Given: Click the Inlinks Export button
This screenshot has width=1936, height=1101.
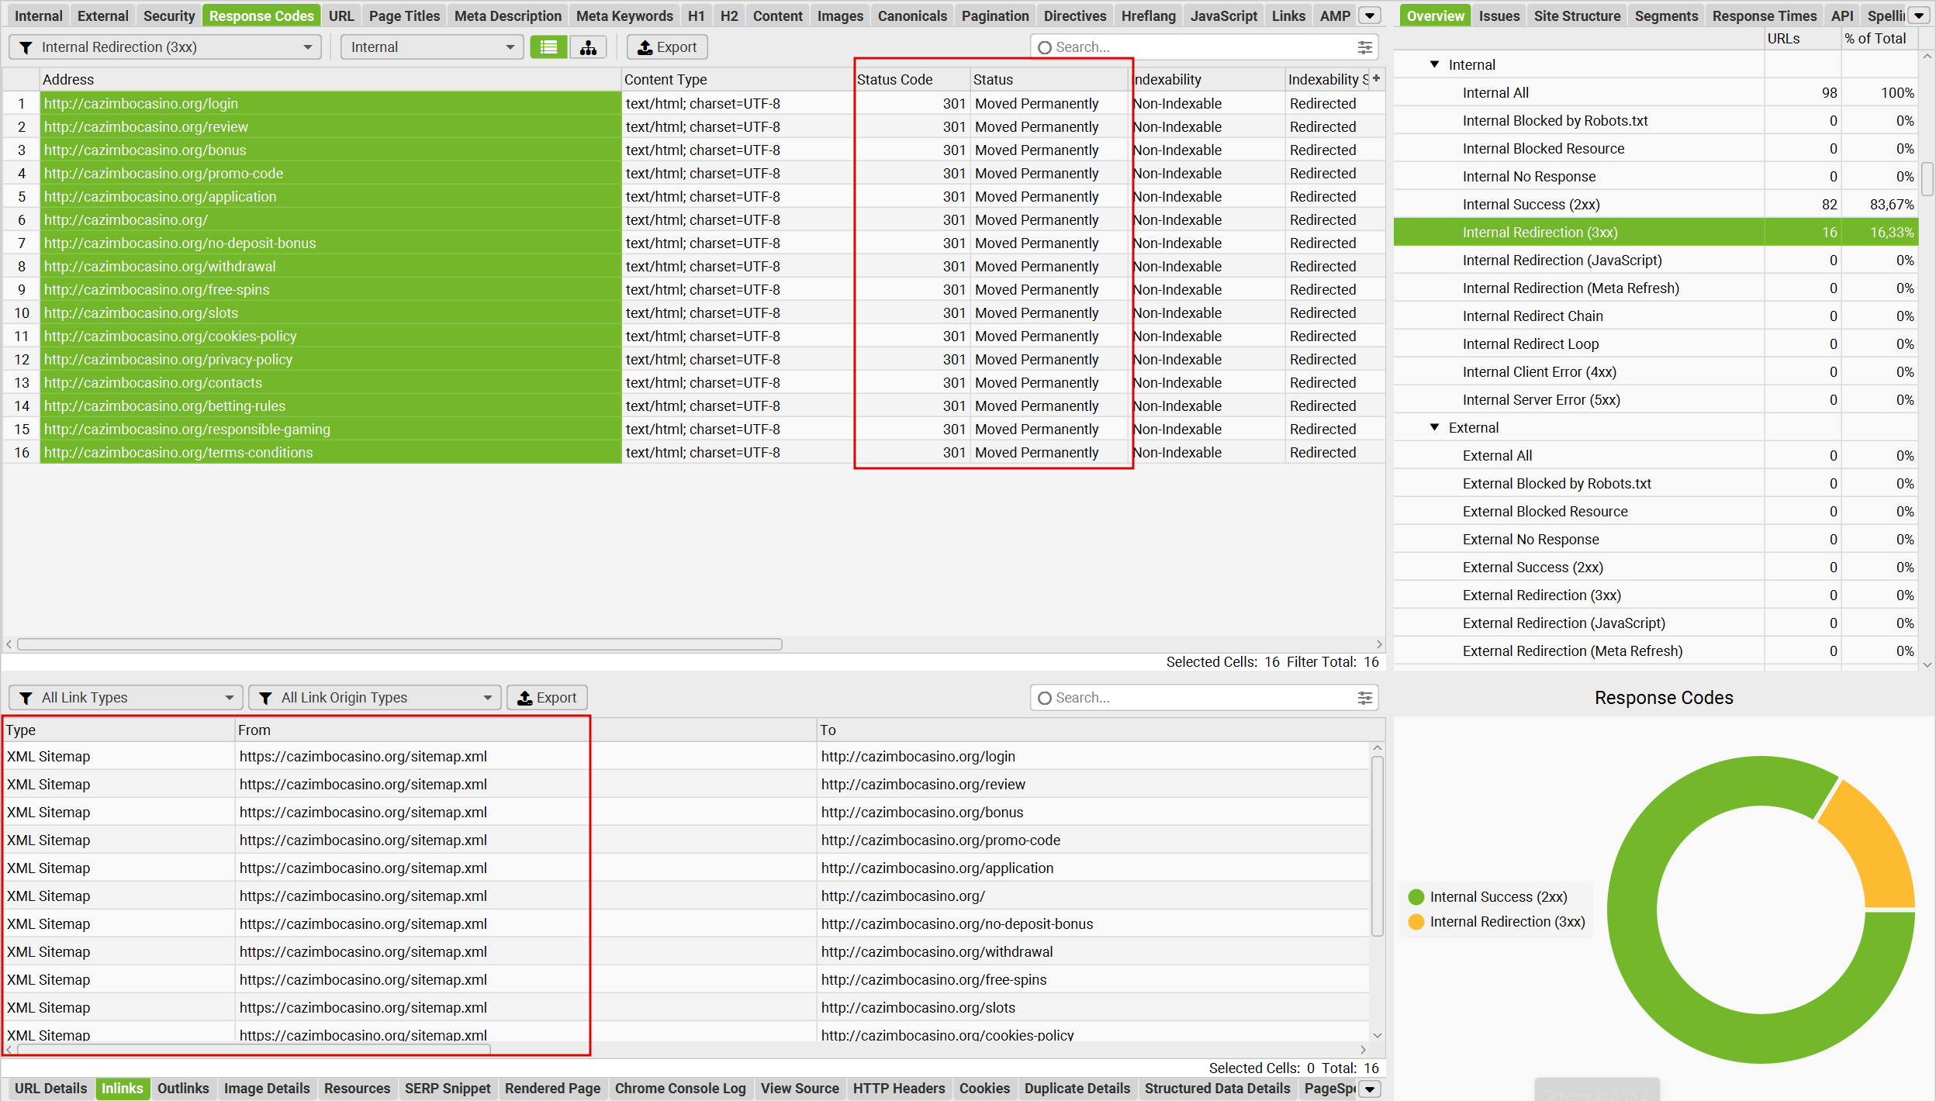Looking at the screenshot, I should 547,698.
